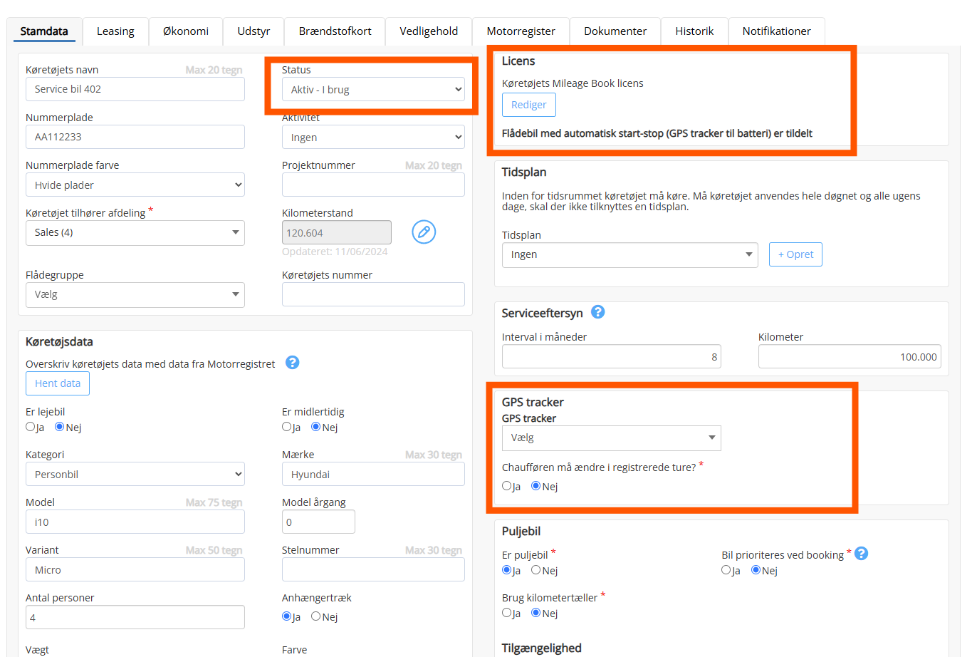Expand the GPS tracker dropdown
Screen dimensions: 977x657
[x=611, y=438]
